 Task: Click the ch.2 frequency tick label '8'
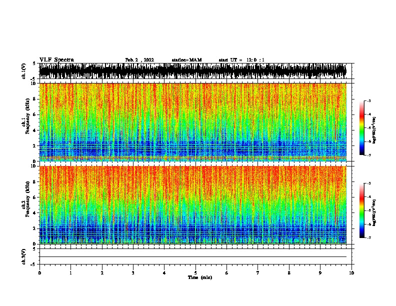tap(34, 182)
